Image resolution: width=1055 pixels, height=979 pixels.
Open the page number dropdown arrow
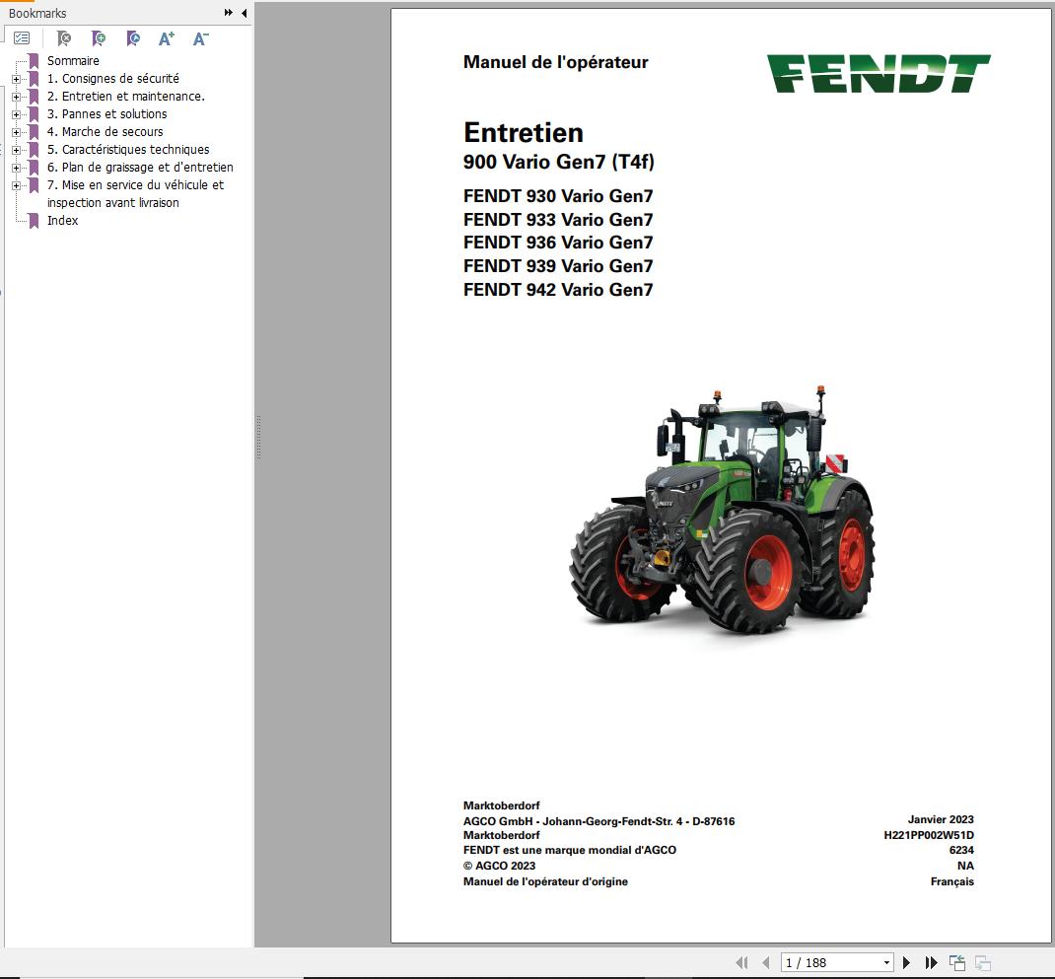pos(886,963)
